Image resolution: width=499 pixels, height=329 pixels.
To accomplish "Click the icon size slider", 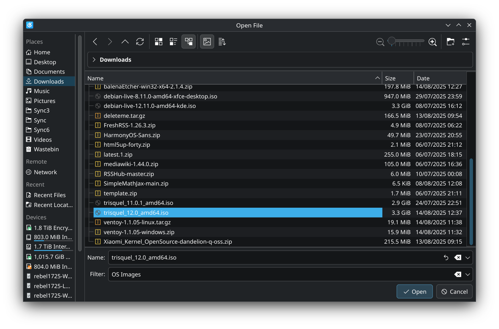I will [x=406, y=42].
